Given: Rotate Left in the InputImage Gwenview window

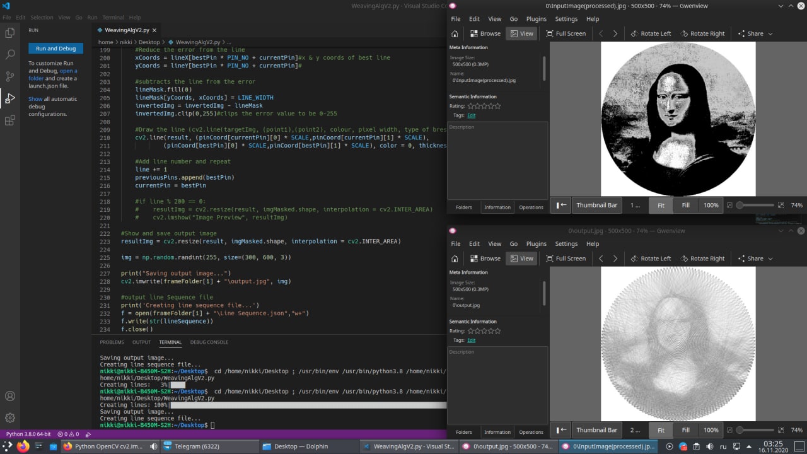Looking at the screenshot, I should (649, 33).
